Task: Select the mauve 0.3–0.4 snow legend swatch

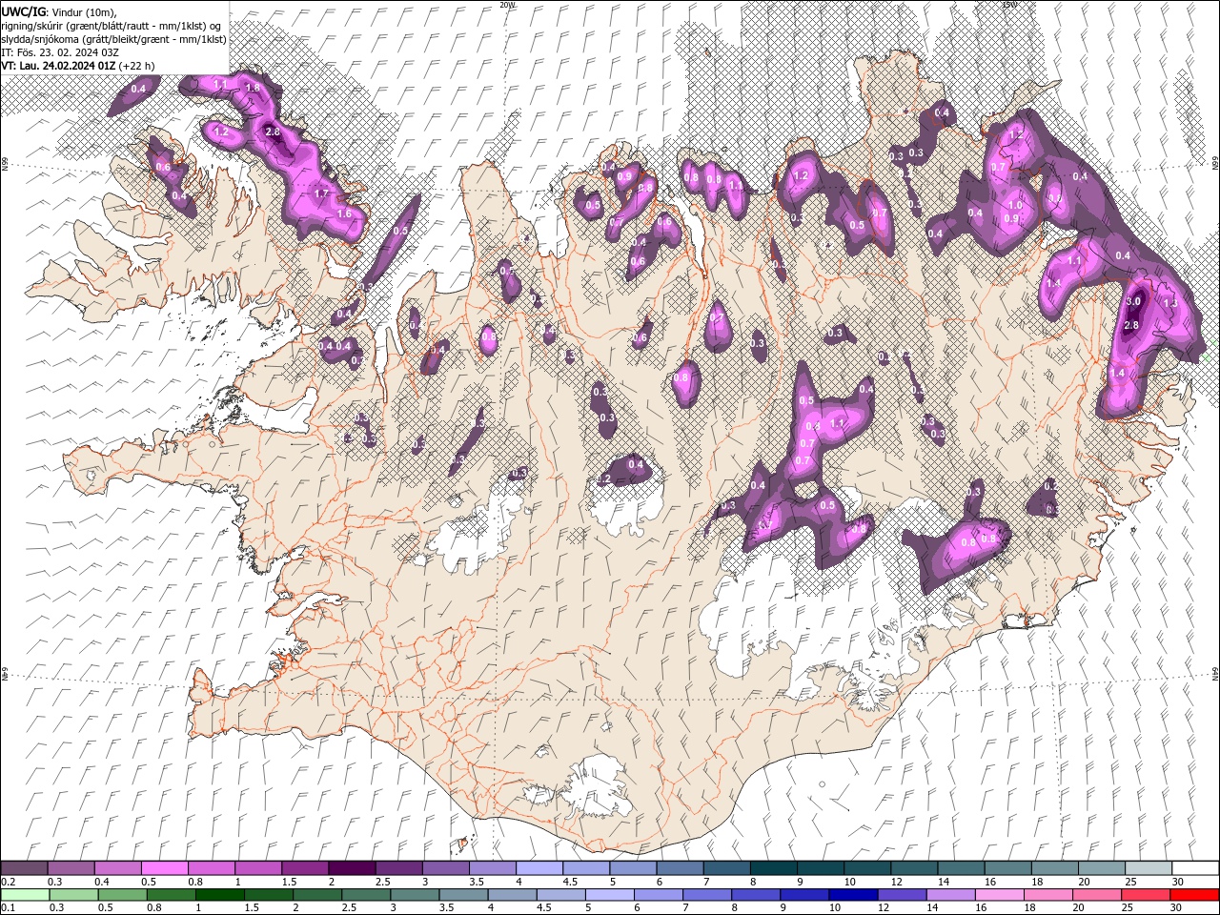Action: click(71, 868)
